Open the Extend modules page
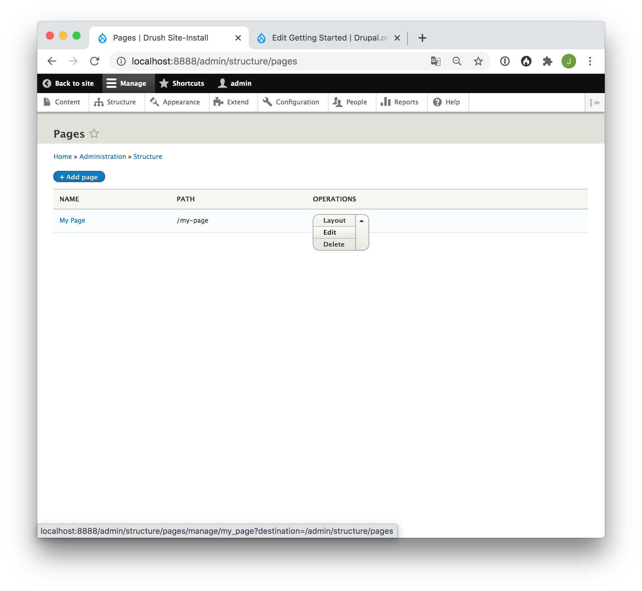 coord(233,102)
